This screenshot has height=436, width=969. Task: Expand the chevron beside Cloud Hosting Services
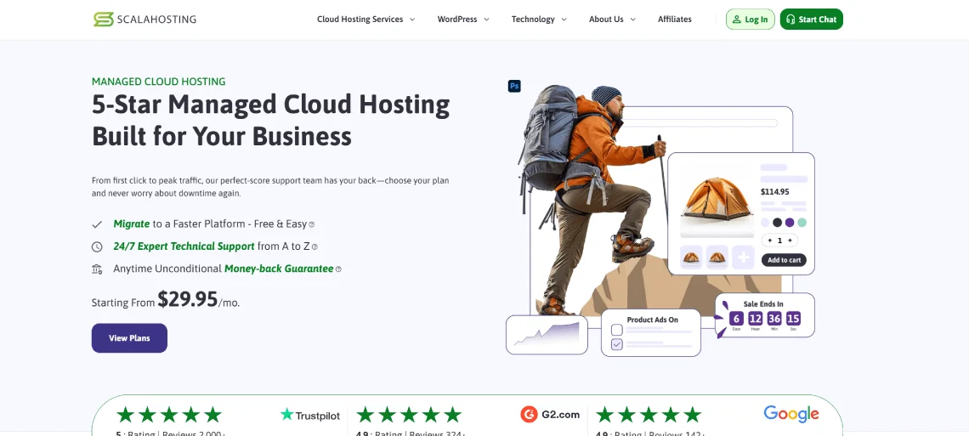point(412,20)
